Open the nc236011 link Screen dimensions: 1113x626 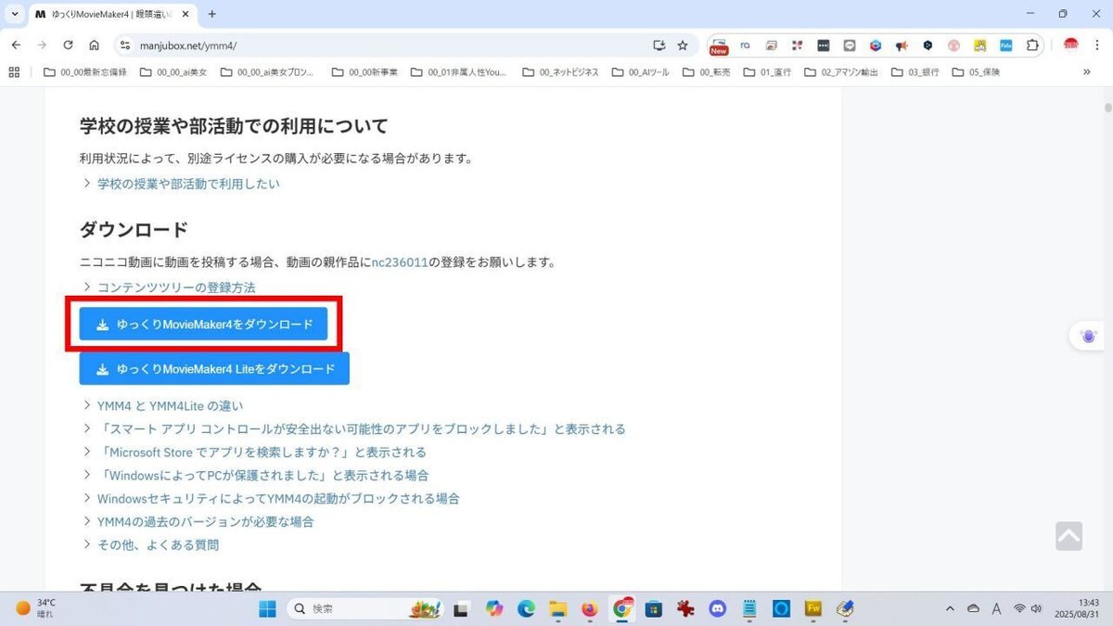tap(400, 262)
